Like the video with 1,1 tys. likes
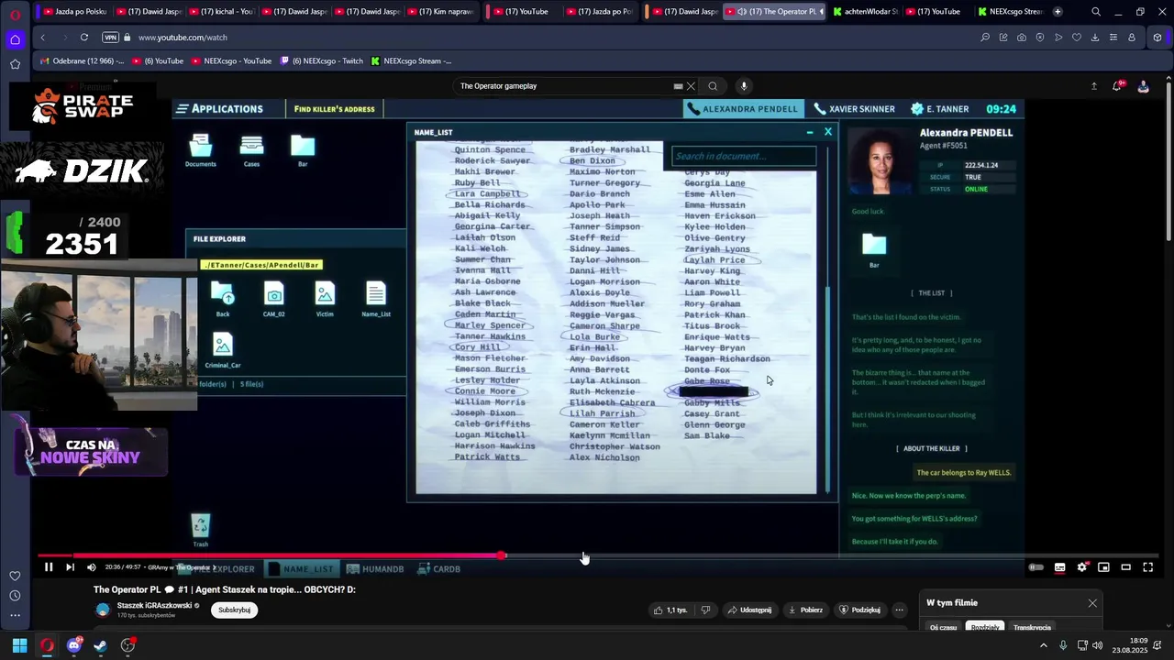The height and width of the screenshot is (660, 1174). [x=670, y=610]
